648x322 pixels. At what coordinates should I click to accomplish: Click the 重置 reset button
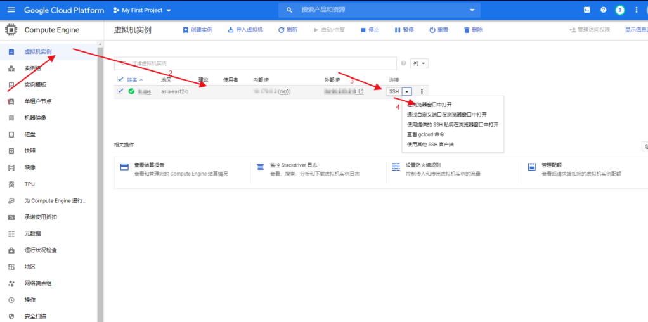(x=439, y=30)
